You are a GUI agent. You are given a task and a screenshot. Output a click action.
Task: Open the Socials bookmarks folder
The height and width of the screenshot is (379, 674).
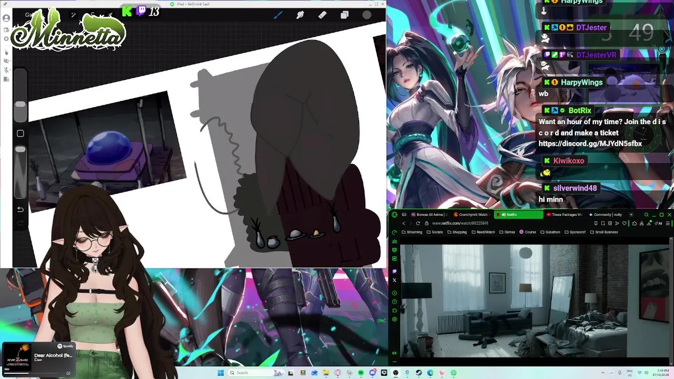click(x=434, y=232)
